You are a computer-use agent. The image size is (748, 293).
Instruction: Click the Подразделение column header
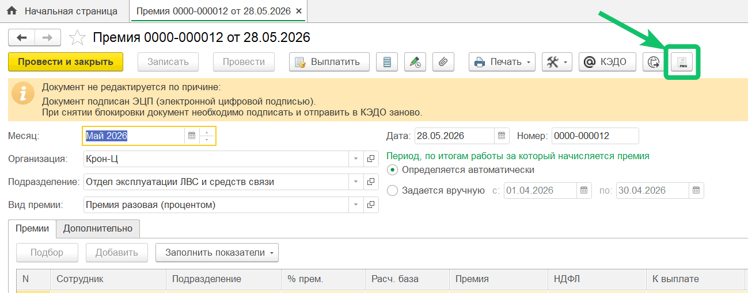coord(223,279)
